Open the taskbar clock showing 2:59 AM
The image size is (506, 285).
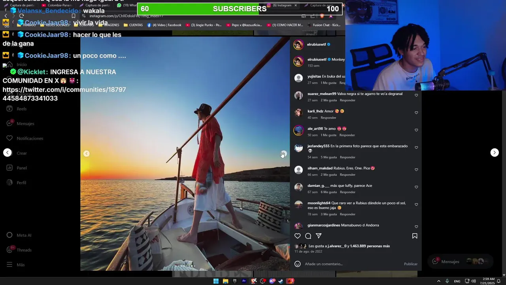coord(487,281)
